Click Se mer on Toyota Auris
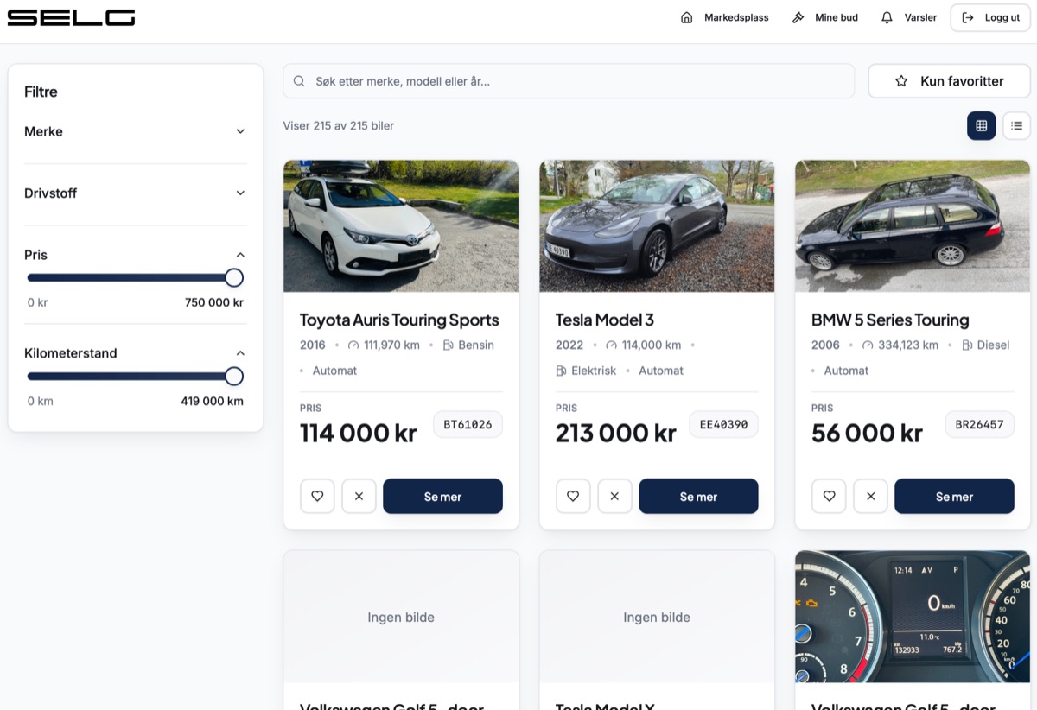The image size is (1037, 710). tap(442, 497)
